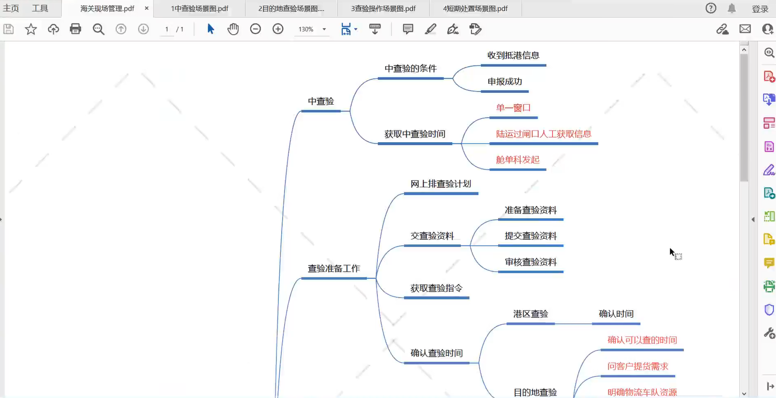Click the stamp tool icon
The height and width of the screenshot is (398, 776).
click(476, 29)
